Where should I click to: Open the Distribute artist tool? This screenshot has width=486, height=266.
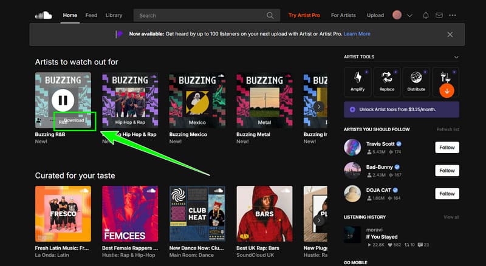416,82
